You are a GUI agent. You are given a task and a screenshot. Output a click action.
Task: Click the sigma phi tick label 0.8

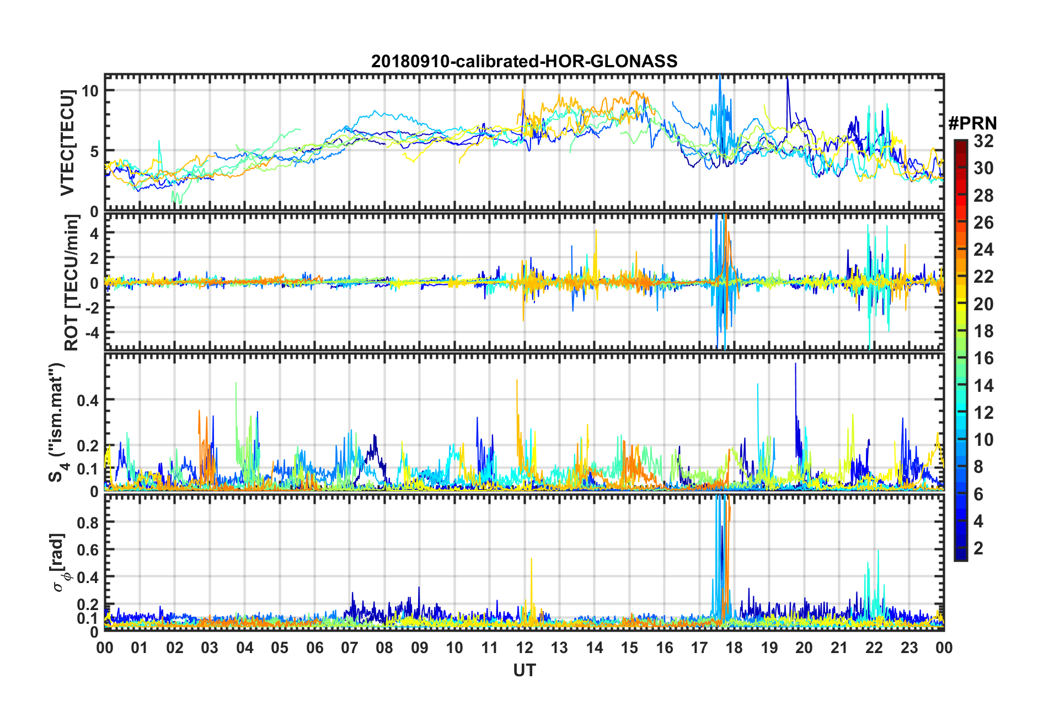tap(88, 522)
